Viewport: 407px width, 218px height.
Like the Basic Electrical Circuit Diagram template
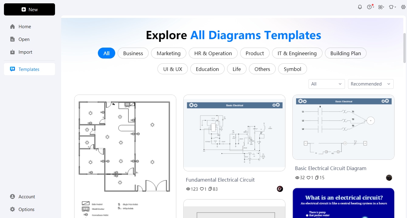(x=308, y=178)
